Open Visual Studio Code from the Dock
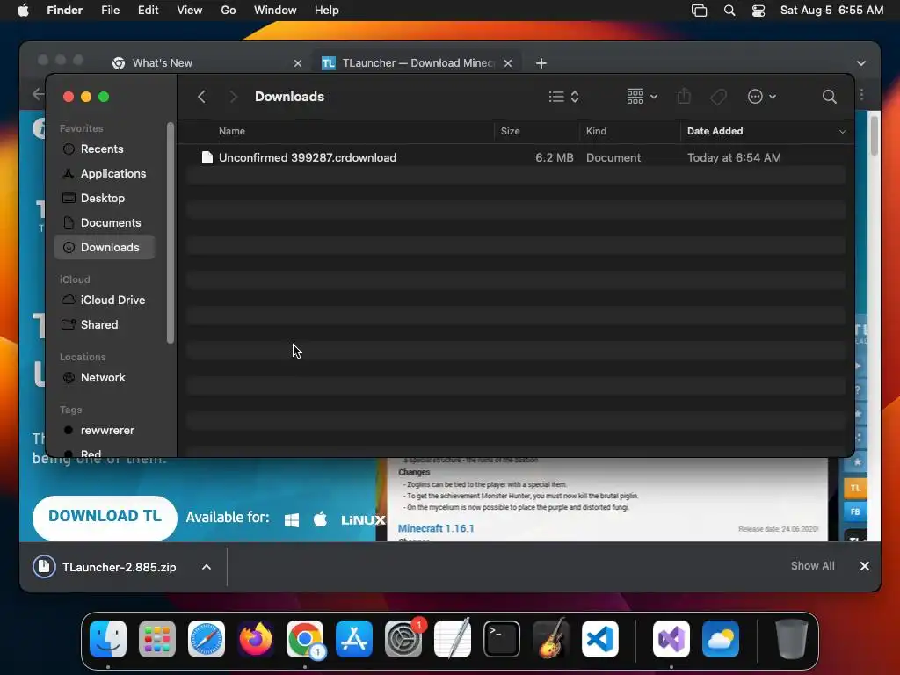This screenshot has height=675, width=900. 599,639
